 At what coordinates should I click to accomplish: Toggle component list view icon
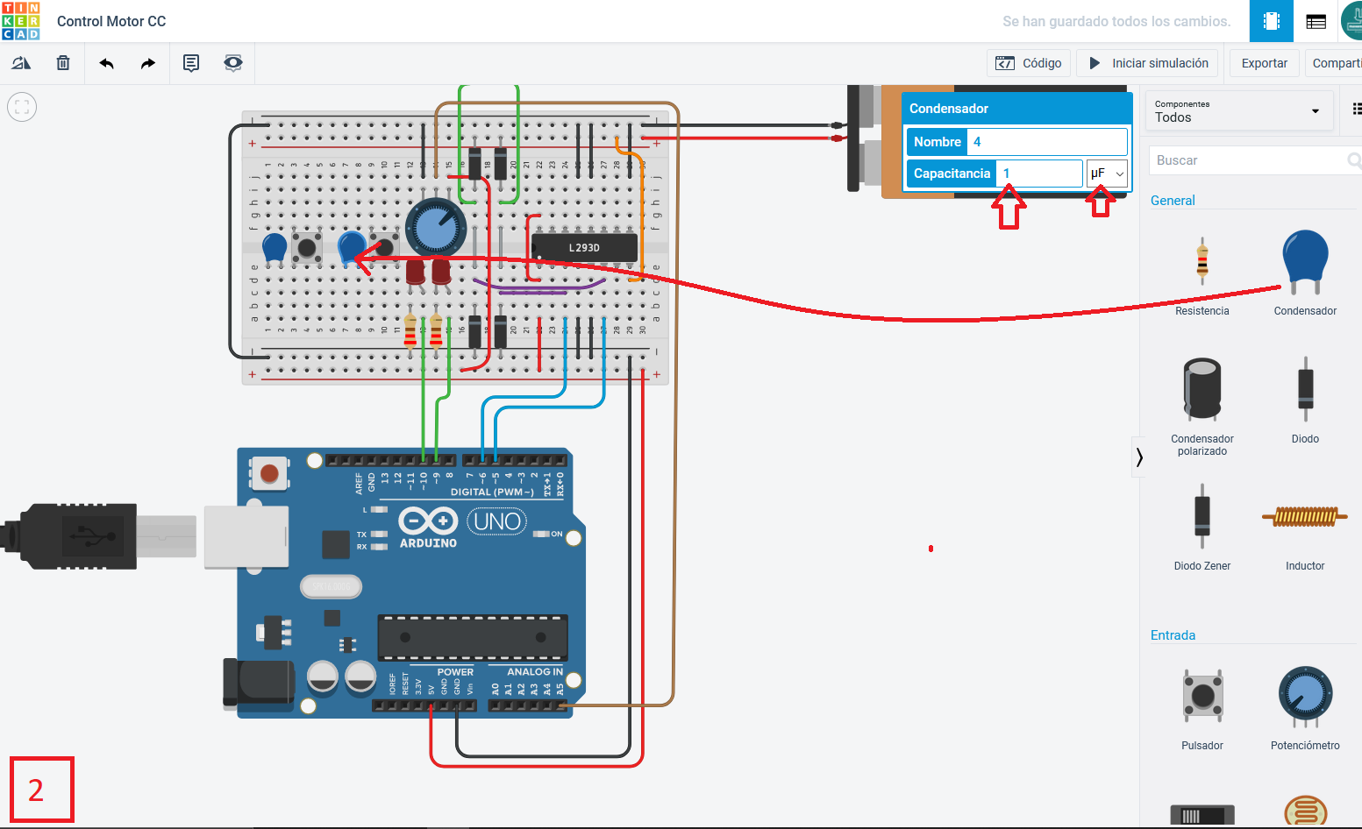click(1356, 110)
